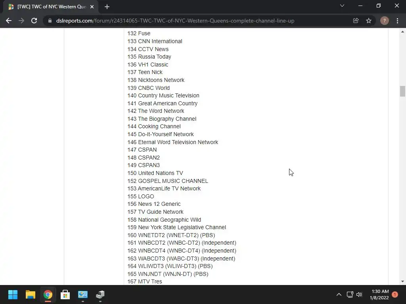Click the vertical scrollbar thumb
The width and height of the screenshot is (406, 304).
pyautogui.click(x=402, y=91)
